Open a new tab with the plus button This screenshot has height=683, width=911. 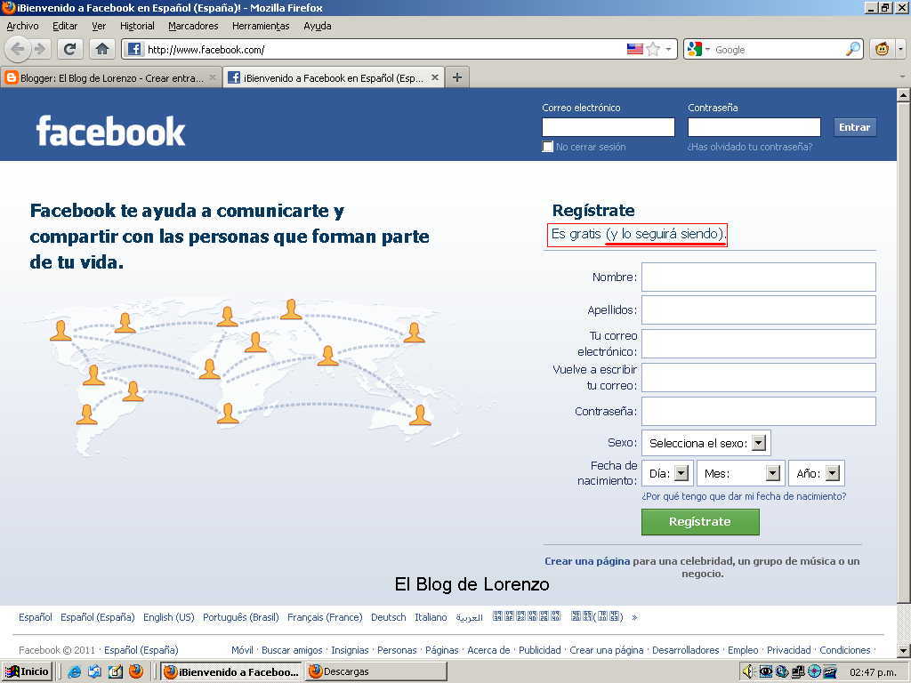[x=457, y=77]
